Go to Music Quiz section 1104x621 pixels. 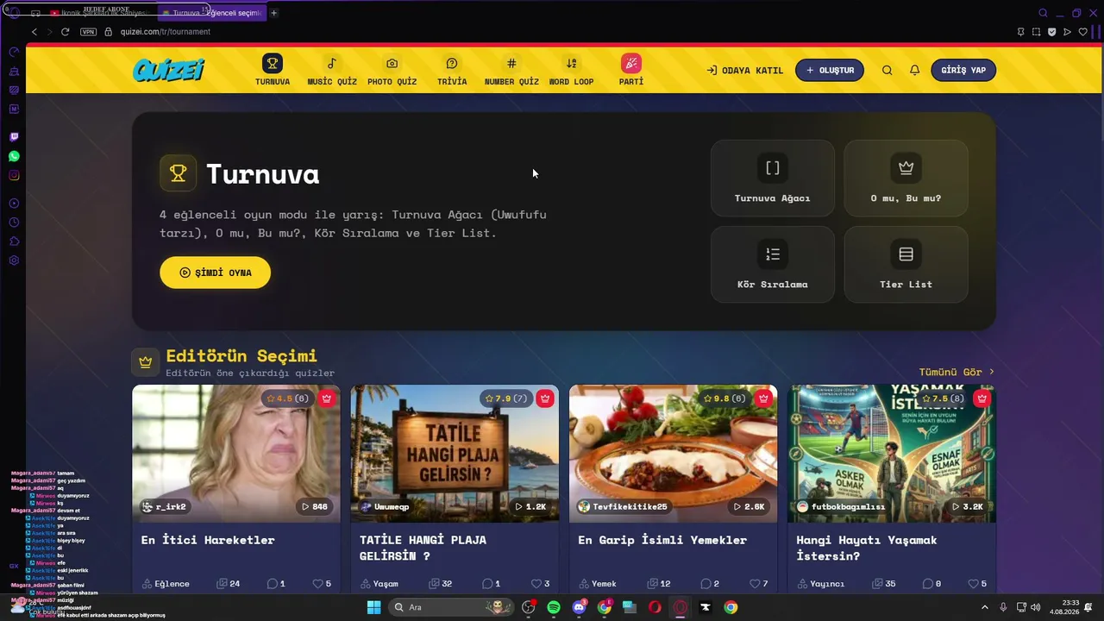(x=332, y=70)
